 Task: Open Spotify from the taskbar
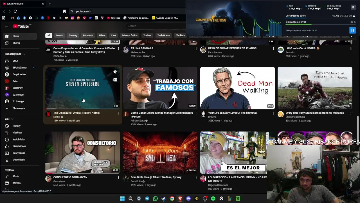[213, 198]
